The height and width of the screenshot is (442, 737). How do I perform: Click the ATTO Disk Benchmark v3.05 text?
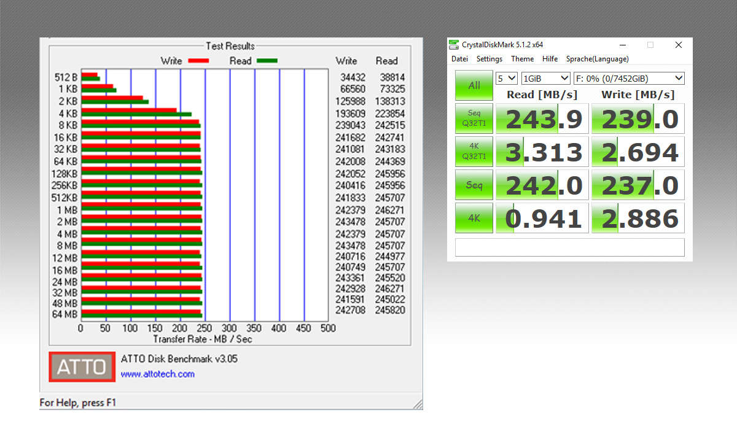179,359
